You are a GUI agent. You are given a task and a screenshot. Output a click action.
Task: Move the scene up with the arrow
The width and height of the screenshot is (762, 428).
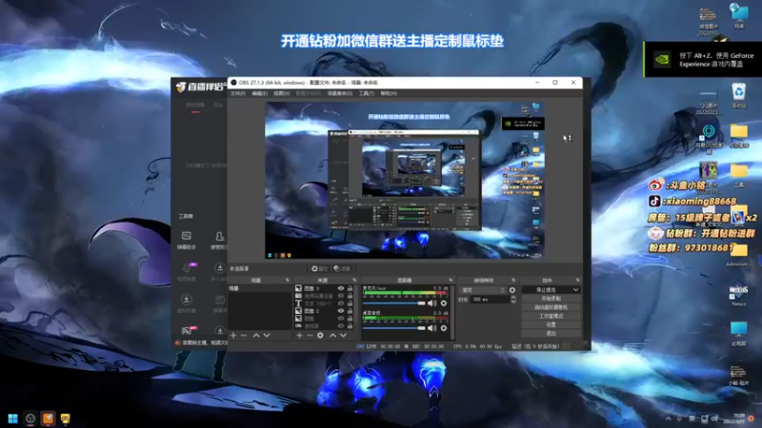click(x=256, y=336)
